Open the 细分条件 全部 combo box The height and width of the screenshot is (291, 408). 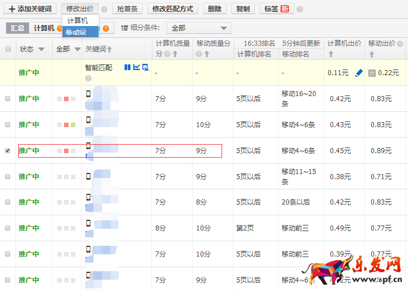pos(199,28)
